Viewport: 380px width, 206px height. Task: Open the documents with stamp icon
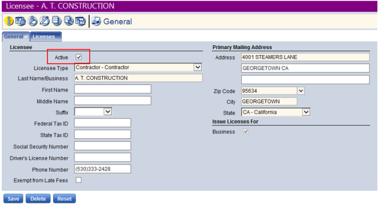[69, 21]
